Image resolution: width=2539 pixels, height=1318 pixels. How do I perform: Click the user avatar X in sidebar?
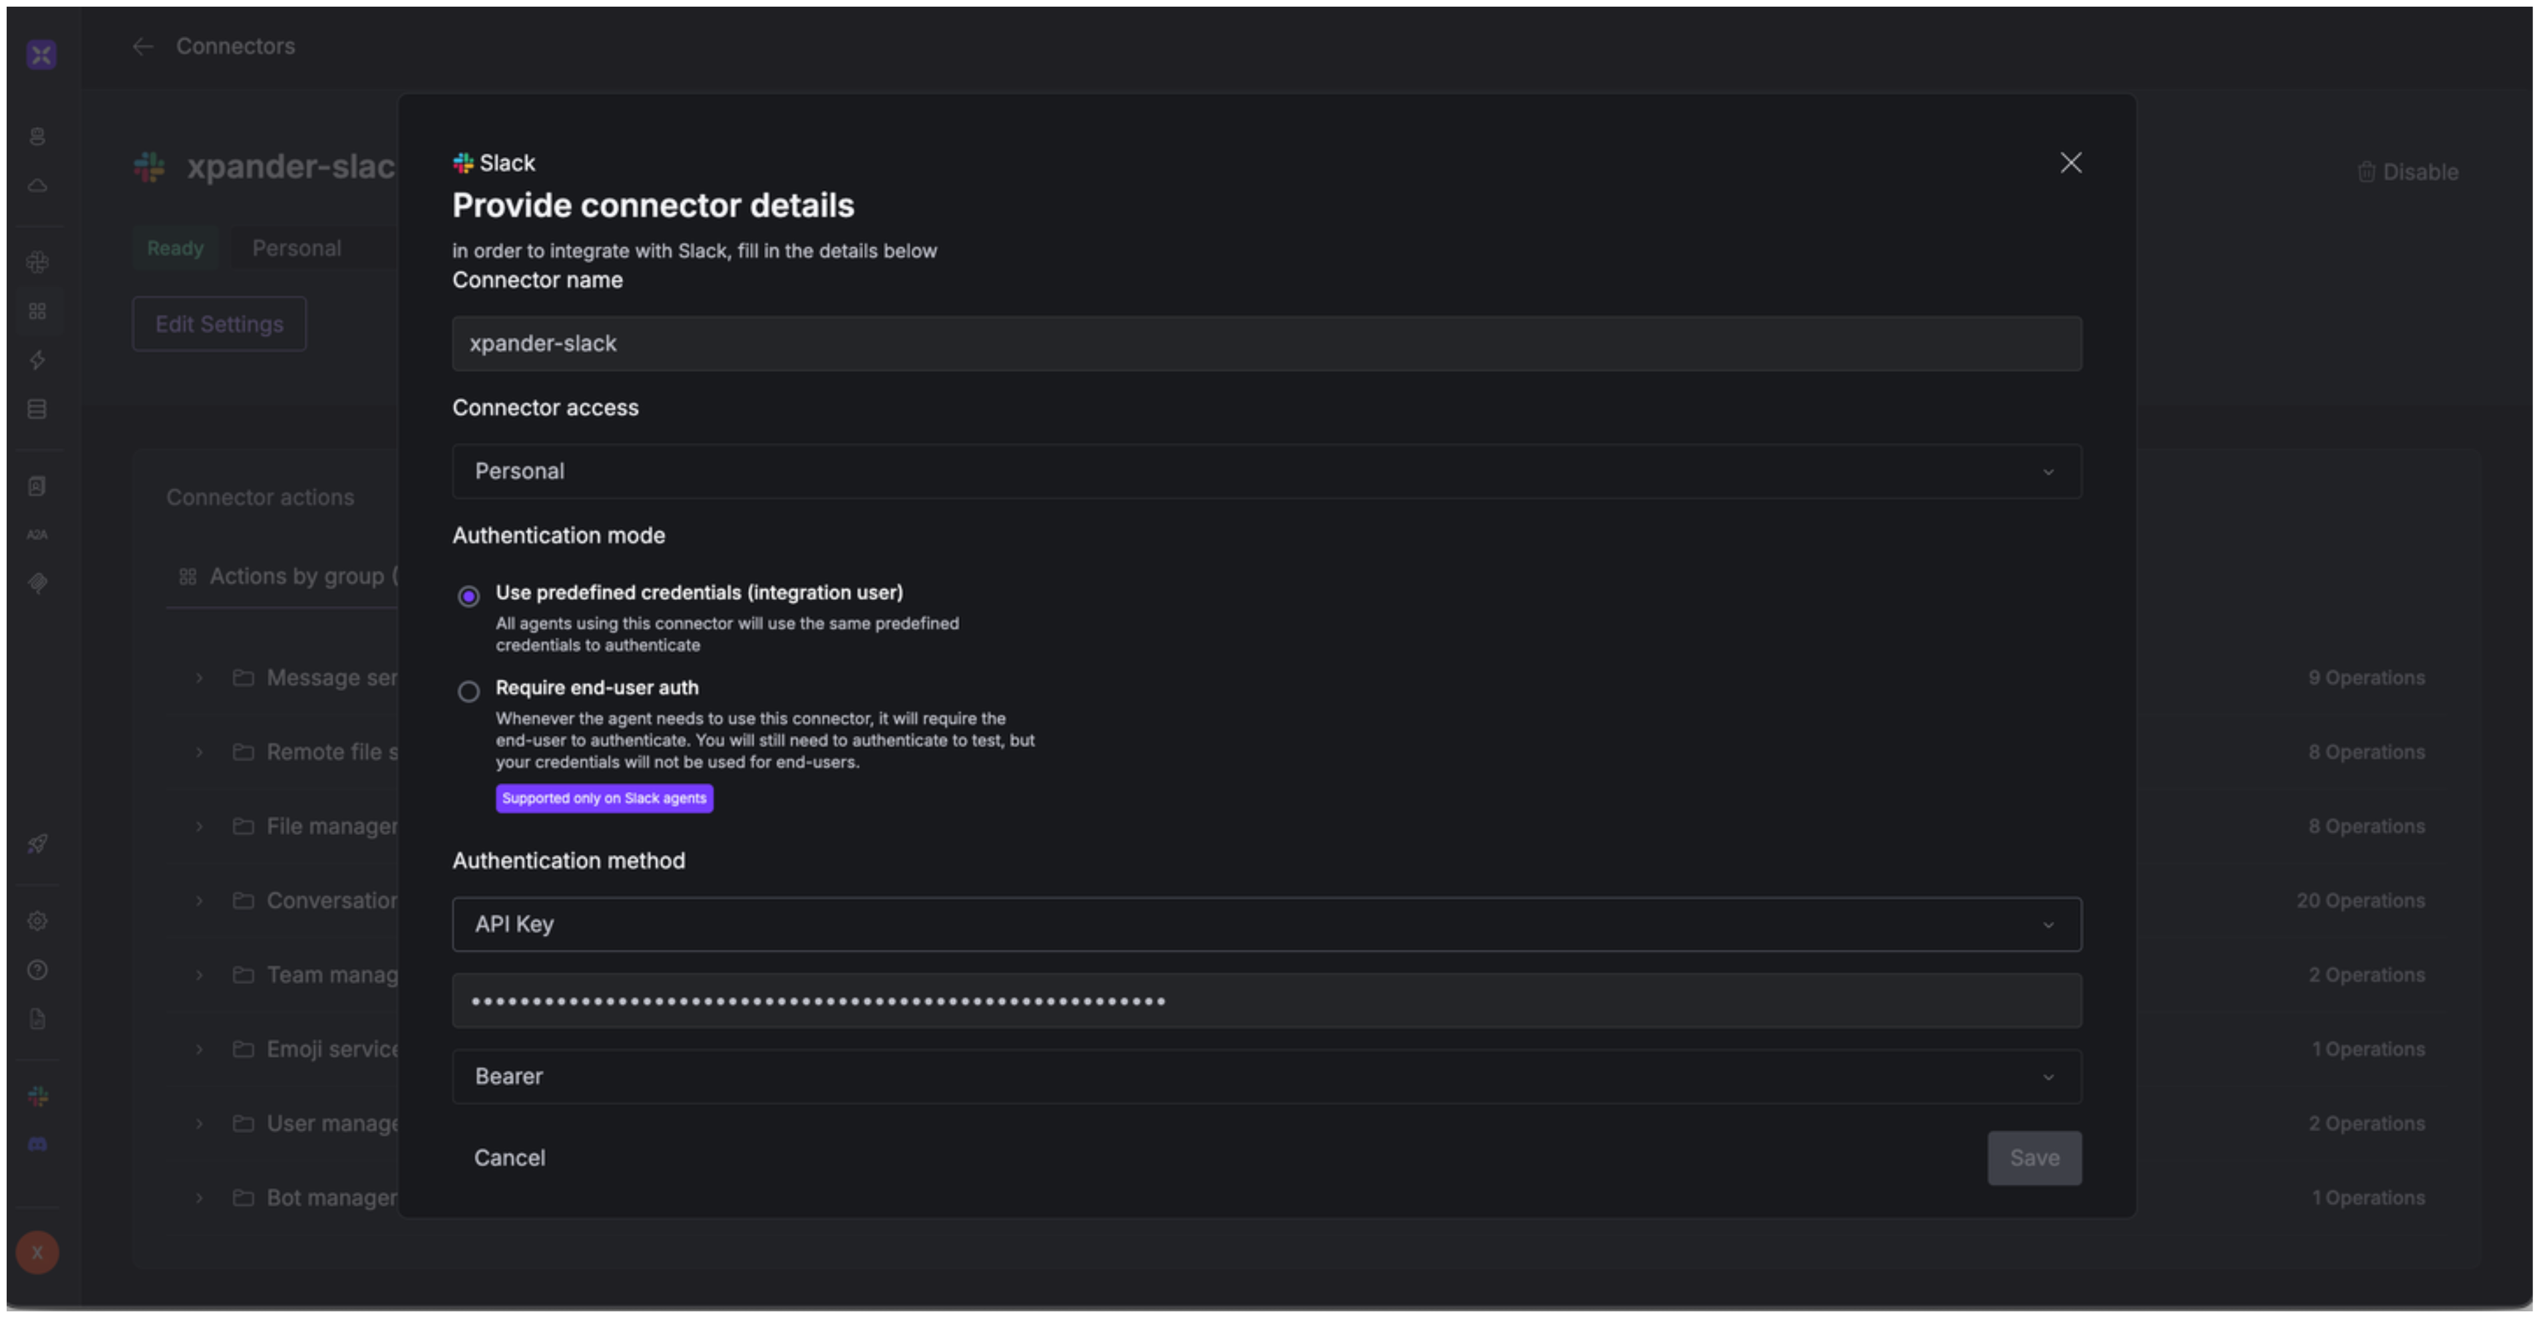[37, 1252]
